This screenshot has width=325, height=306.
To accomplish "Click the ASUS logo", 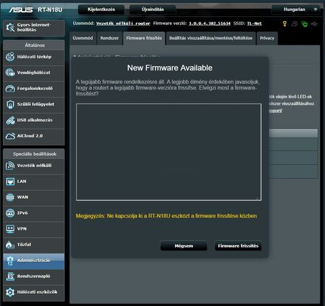I will (21, 9).
